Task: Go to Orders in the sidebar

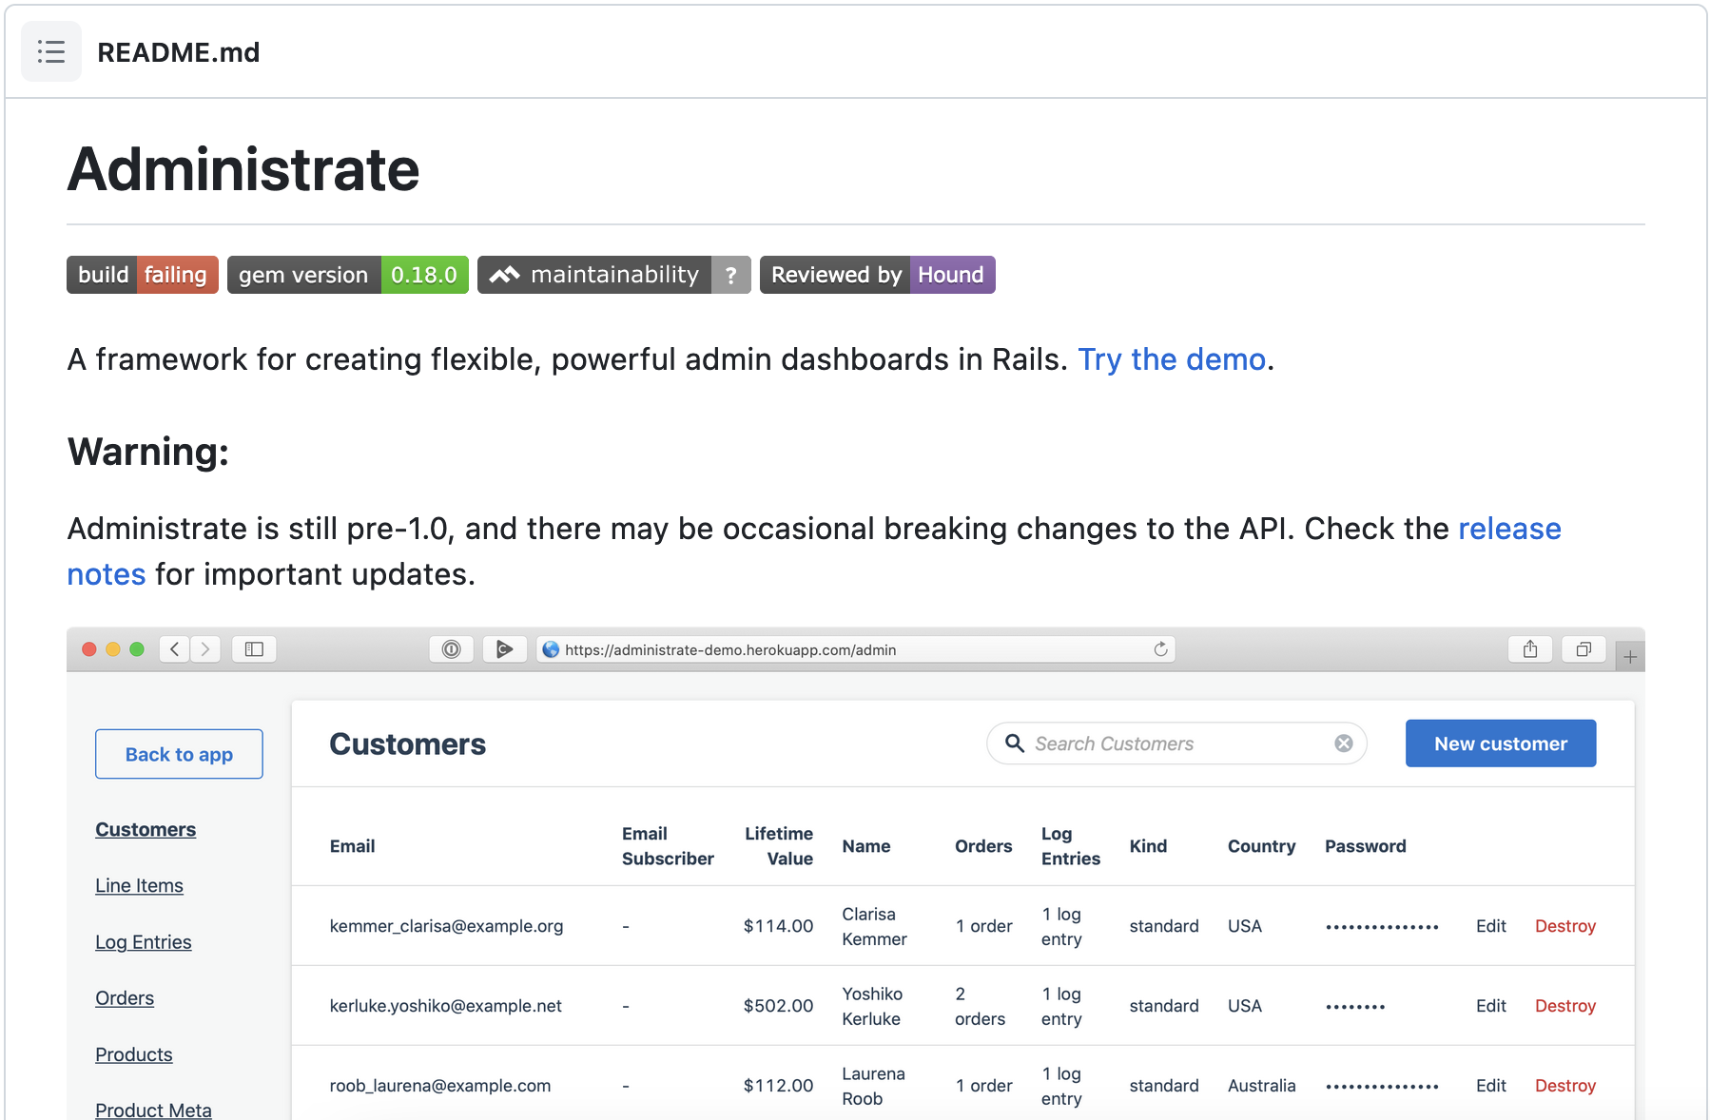Action: coord(125,998)
